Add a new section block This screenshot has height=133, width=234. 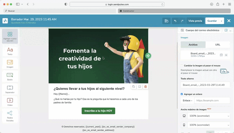pos(10,36)
